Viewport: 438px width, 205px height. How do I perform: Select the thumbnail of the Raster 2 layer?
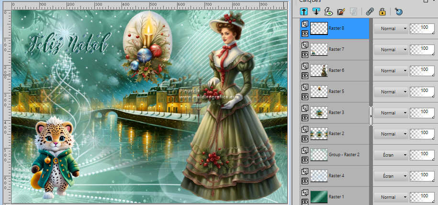[x=319, y=134]
